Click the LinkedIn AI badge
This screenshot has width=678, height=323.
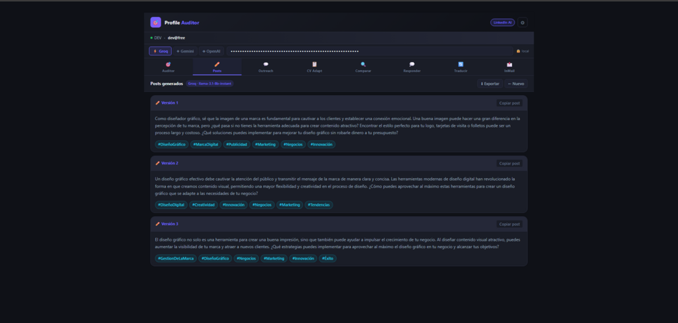(x=503, y=22)
